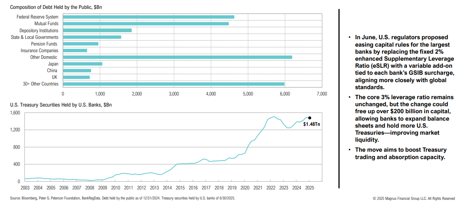This screenshot has height=202, width=465.
Task: Click the 2008 year axis label
Action: (90, 188)
